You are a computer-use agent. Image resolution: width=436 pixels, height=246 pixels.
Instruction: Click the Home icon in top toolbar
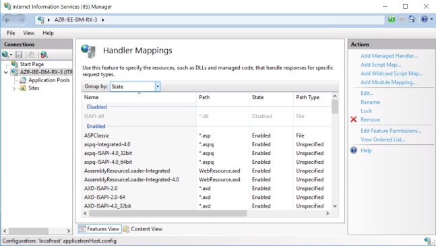click(412, 19)
